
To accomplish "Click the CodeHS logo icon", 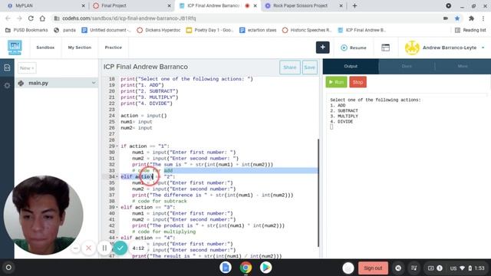I will [x=15, y=48].
